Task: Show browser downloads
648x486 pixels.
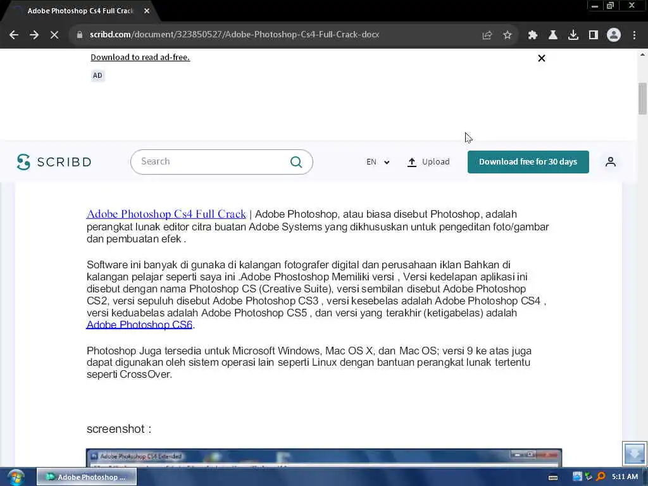Action: tap(573, 35)
